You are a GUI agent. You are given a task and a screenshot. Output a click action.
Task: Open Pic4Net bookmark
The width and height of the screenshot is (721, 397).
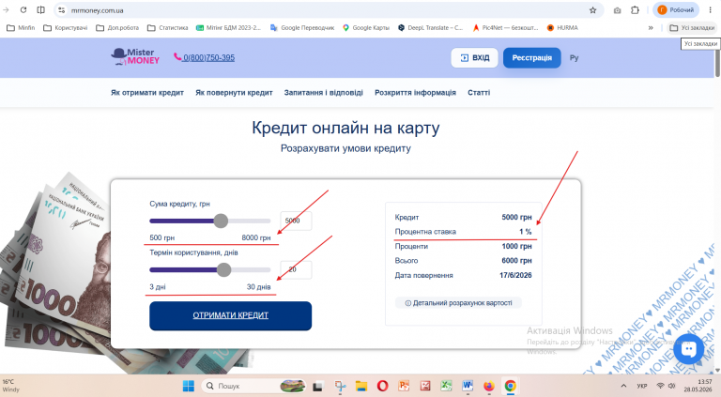505,27
